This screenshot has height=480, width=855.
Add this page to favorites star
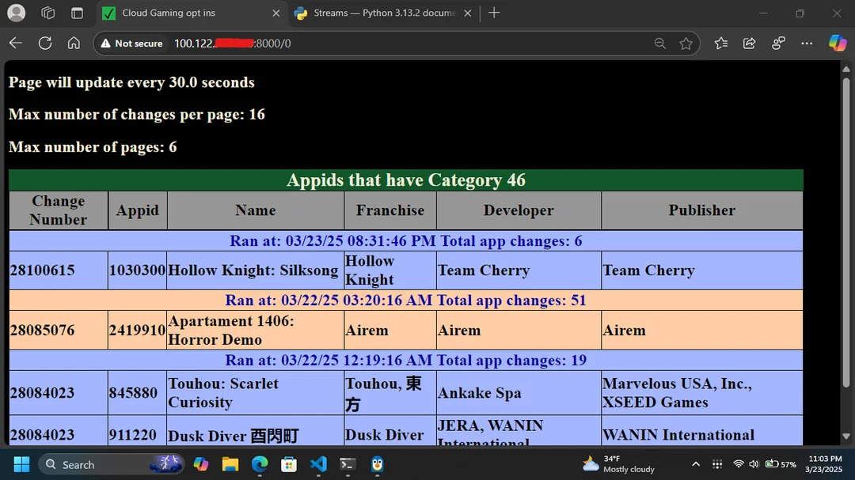coord(686,43)
